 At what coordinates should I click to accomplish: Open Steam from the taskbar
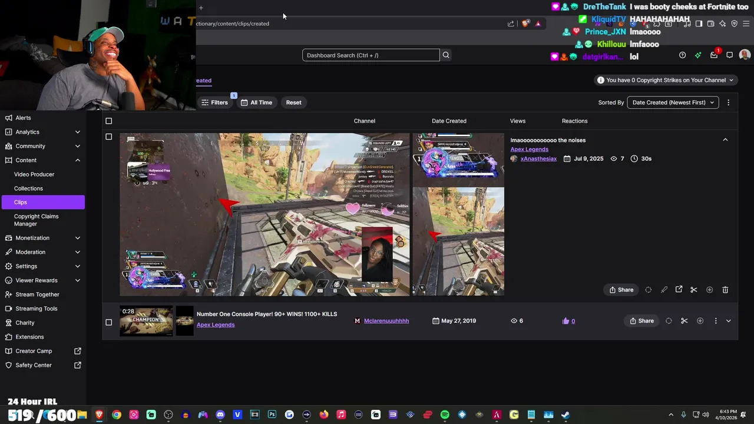(x=565, y=415)
